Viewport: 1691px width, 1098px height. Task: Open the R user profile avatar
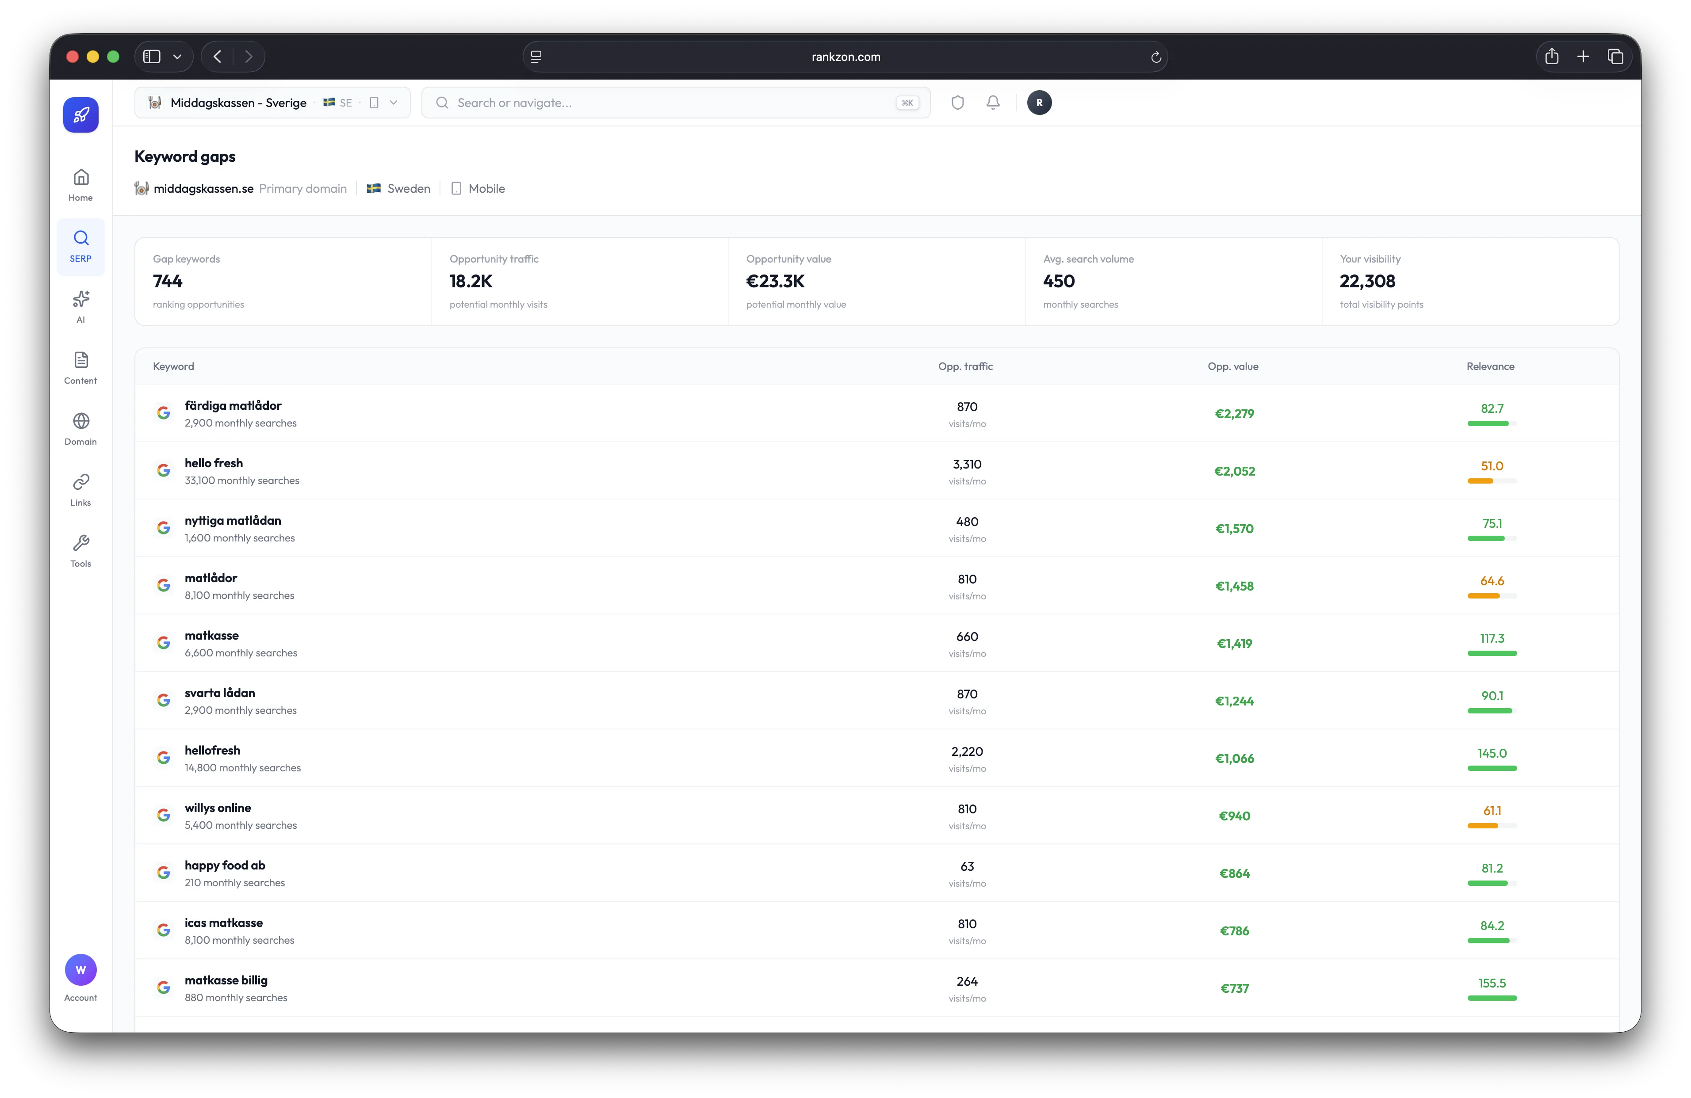click(1040, 103)
